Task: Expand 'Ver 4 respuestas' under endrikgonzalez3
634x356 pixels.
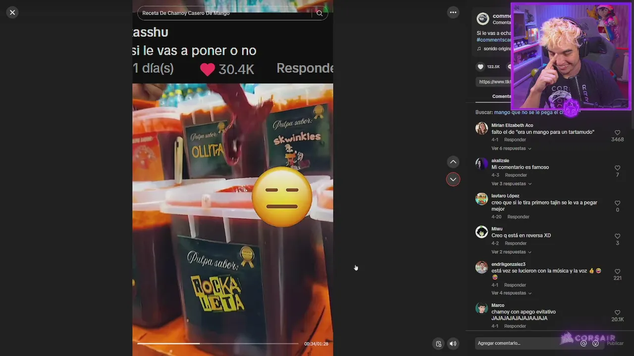Action: point(511,293)
